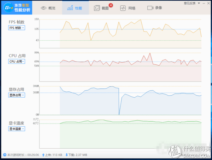The width and height of the screenshot is (212, 160).
Task: Click the 308M label on video memory chart
Action: (x=36, y=92)
